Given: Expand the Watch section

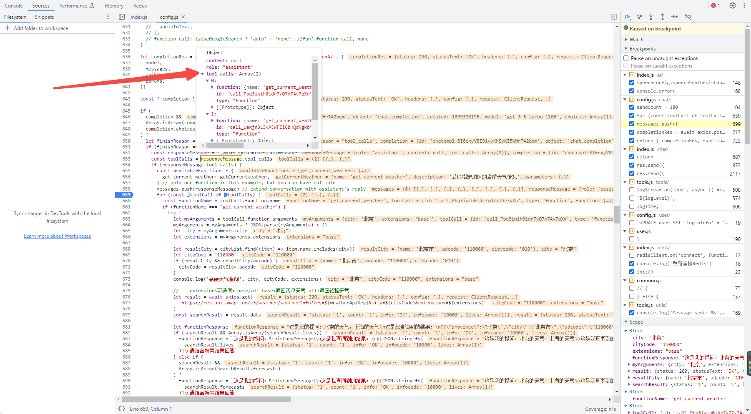Looking at the screenshot, I should (626, 39).
